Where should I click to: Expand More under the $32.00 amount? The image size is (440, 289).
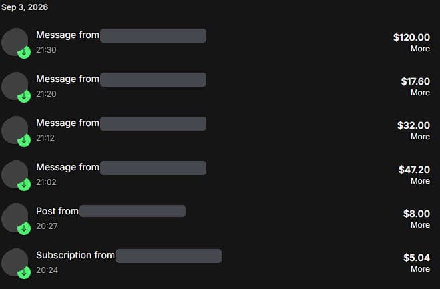pyautogui.click(x=420, y=137)
